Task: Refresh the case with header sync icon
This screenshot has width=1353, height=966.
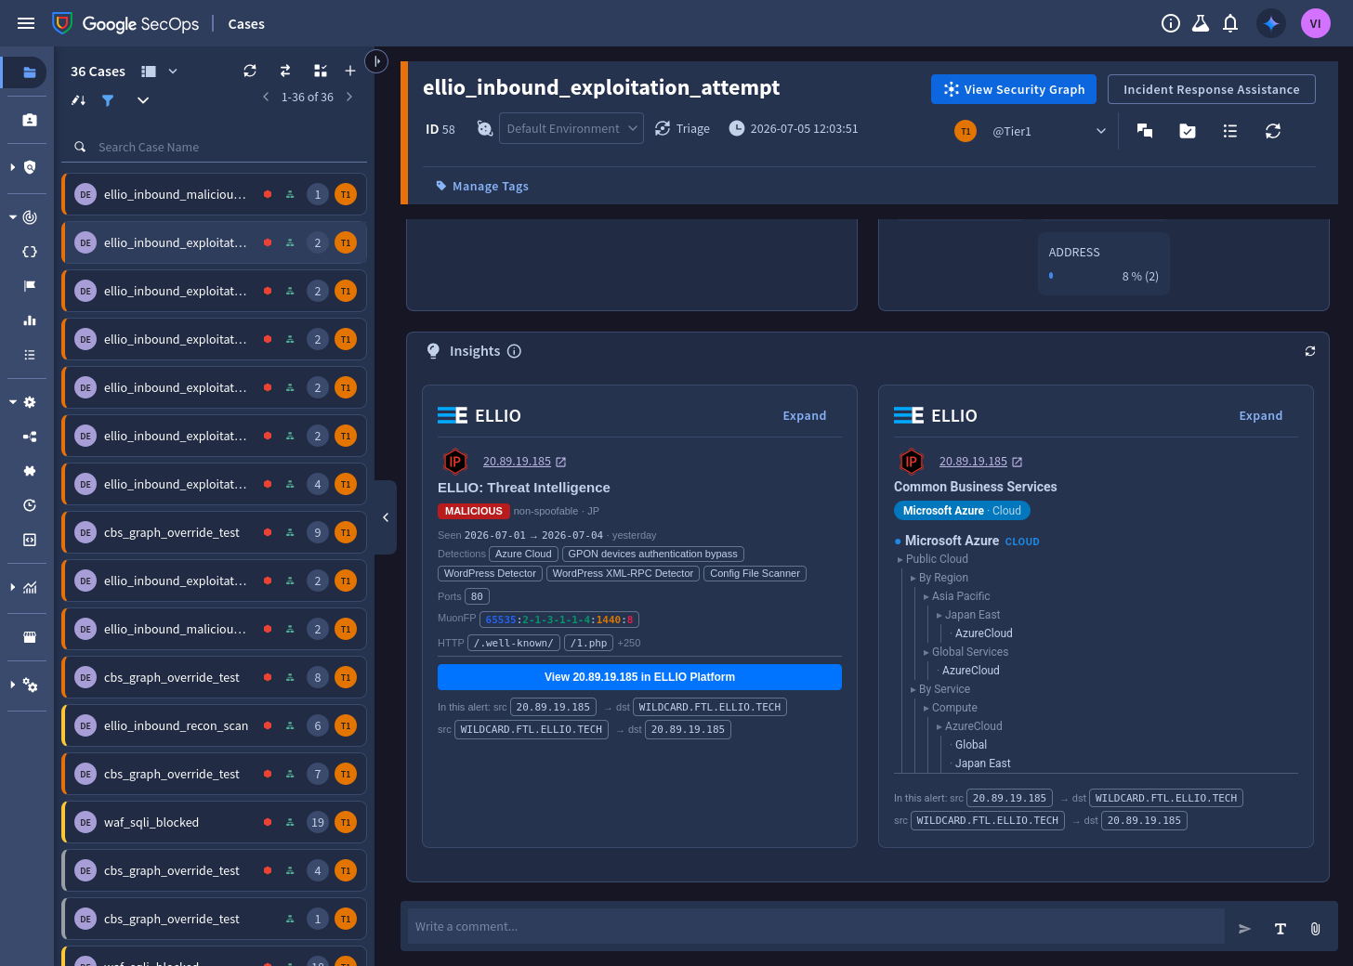Action: coord(1273,131)
